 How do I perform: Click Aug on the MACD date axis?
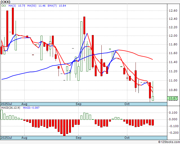pyautogui.click(x=24, y=138)
